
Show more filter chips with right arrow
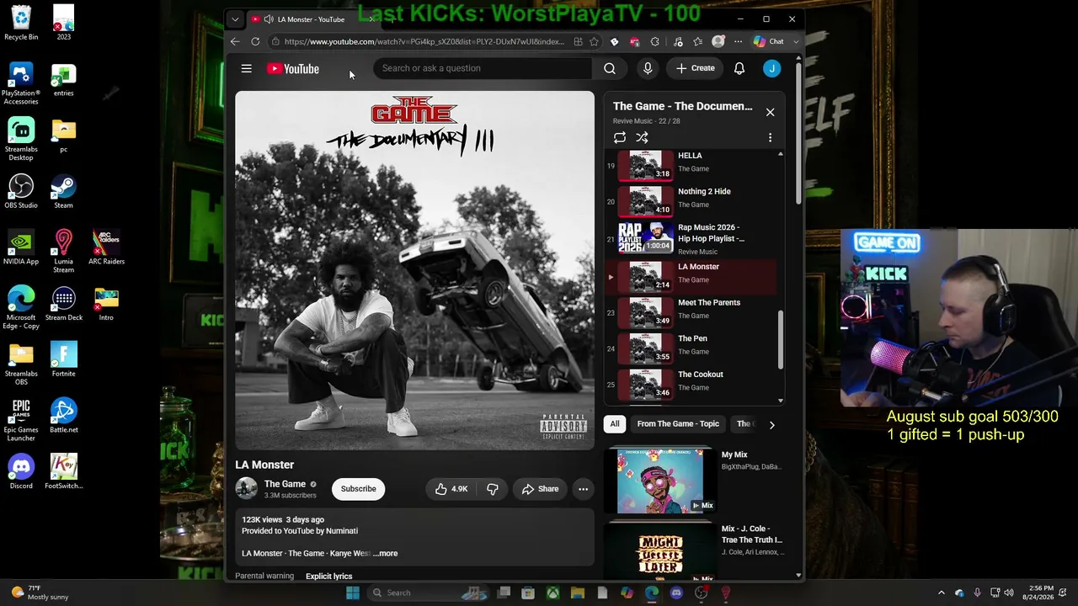771,425
